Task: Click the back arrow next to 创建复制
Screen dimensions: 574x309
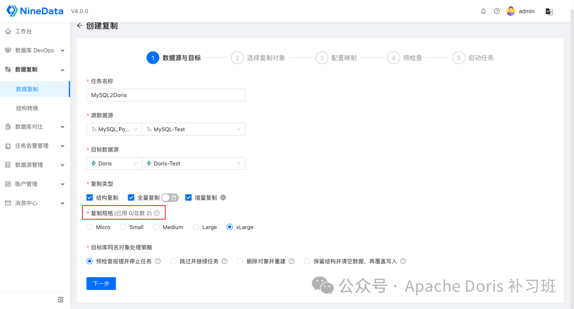Action: point(79,25)
